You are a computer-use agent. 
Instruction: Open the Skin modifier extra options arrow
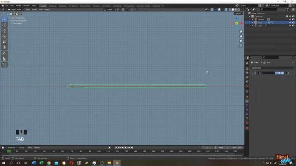(x=285, y=73)
